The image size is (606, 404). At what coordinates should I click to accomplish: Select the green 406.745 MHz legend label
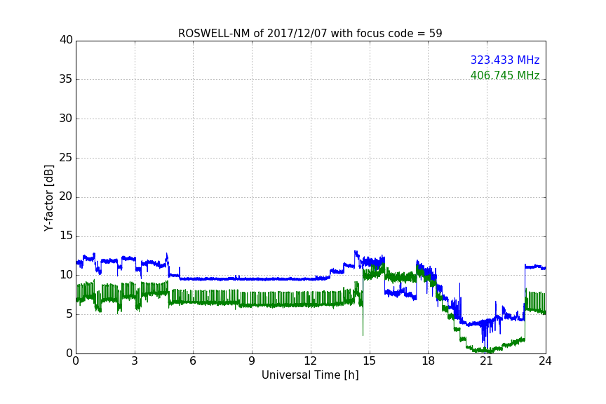coord(505,75)
